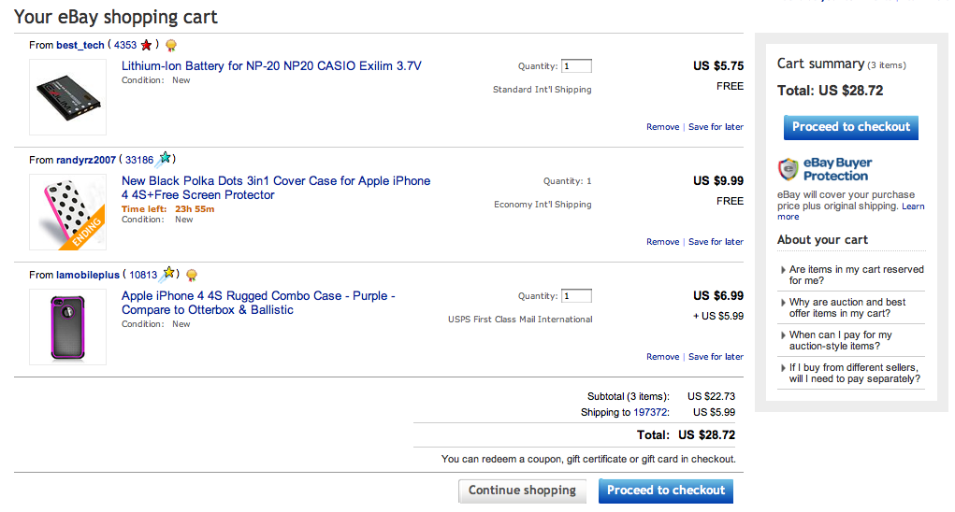Open the purple Rugged Combo Case thumbnail
Screen dimensions: 955x512
67,327
